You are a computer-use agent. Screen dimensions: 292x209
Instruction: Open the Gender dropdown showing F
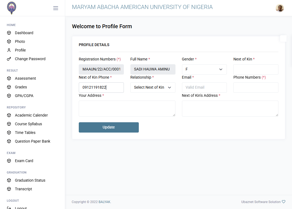click(x=204, y=69)
